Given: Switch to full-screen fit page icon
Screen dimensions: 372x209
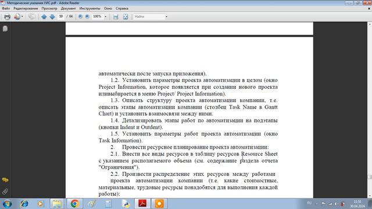Looking at the screenshot, I should [126, 17].
